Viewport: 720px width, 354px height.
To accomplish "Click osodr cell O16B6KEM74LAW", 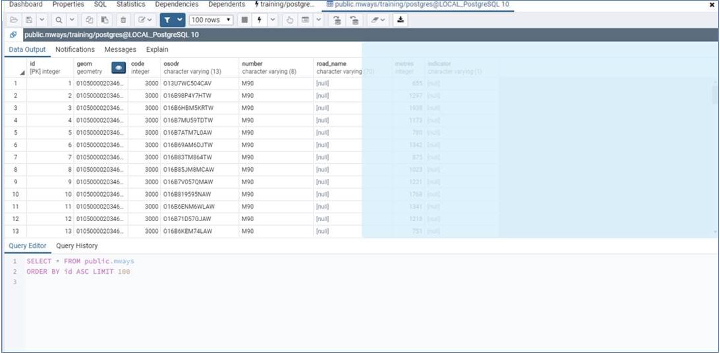I will coord(200,231).
